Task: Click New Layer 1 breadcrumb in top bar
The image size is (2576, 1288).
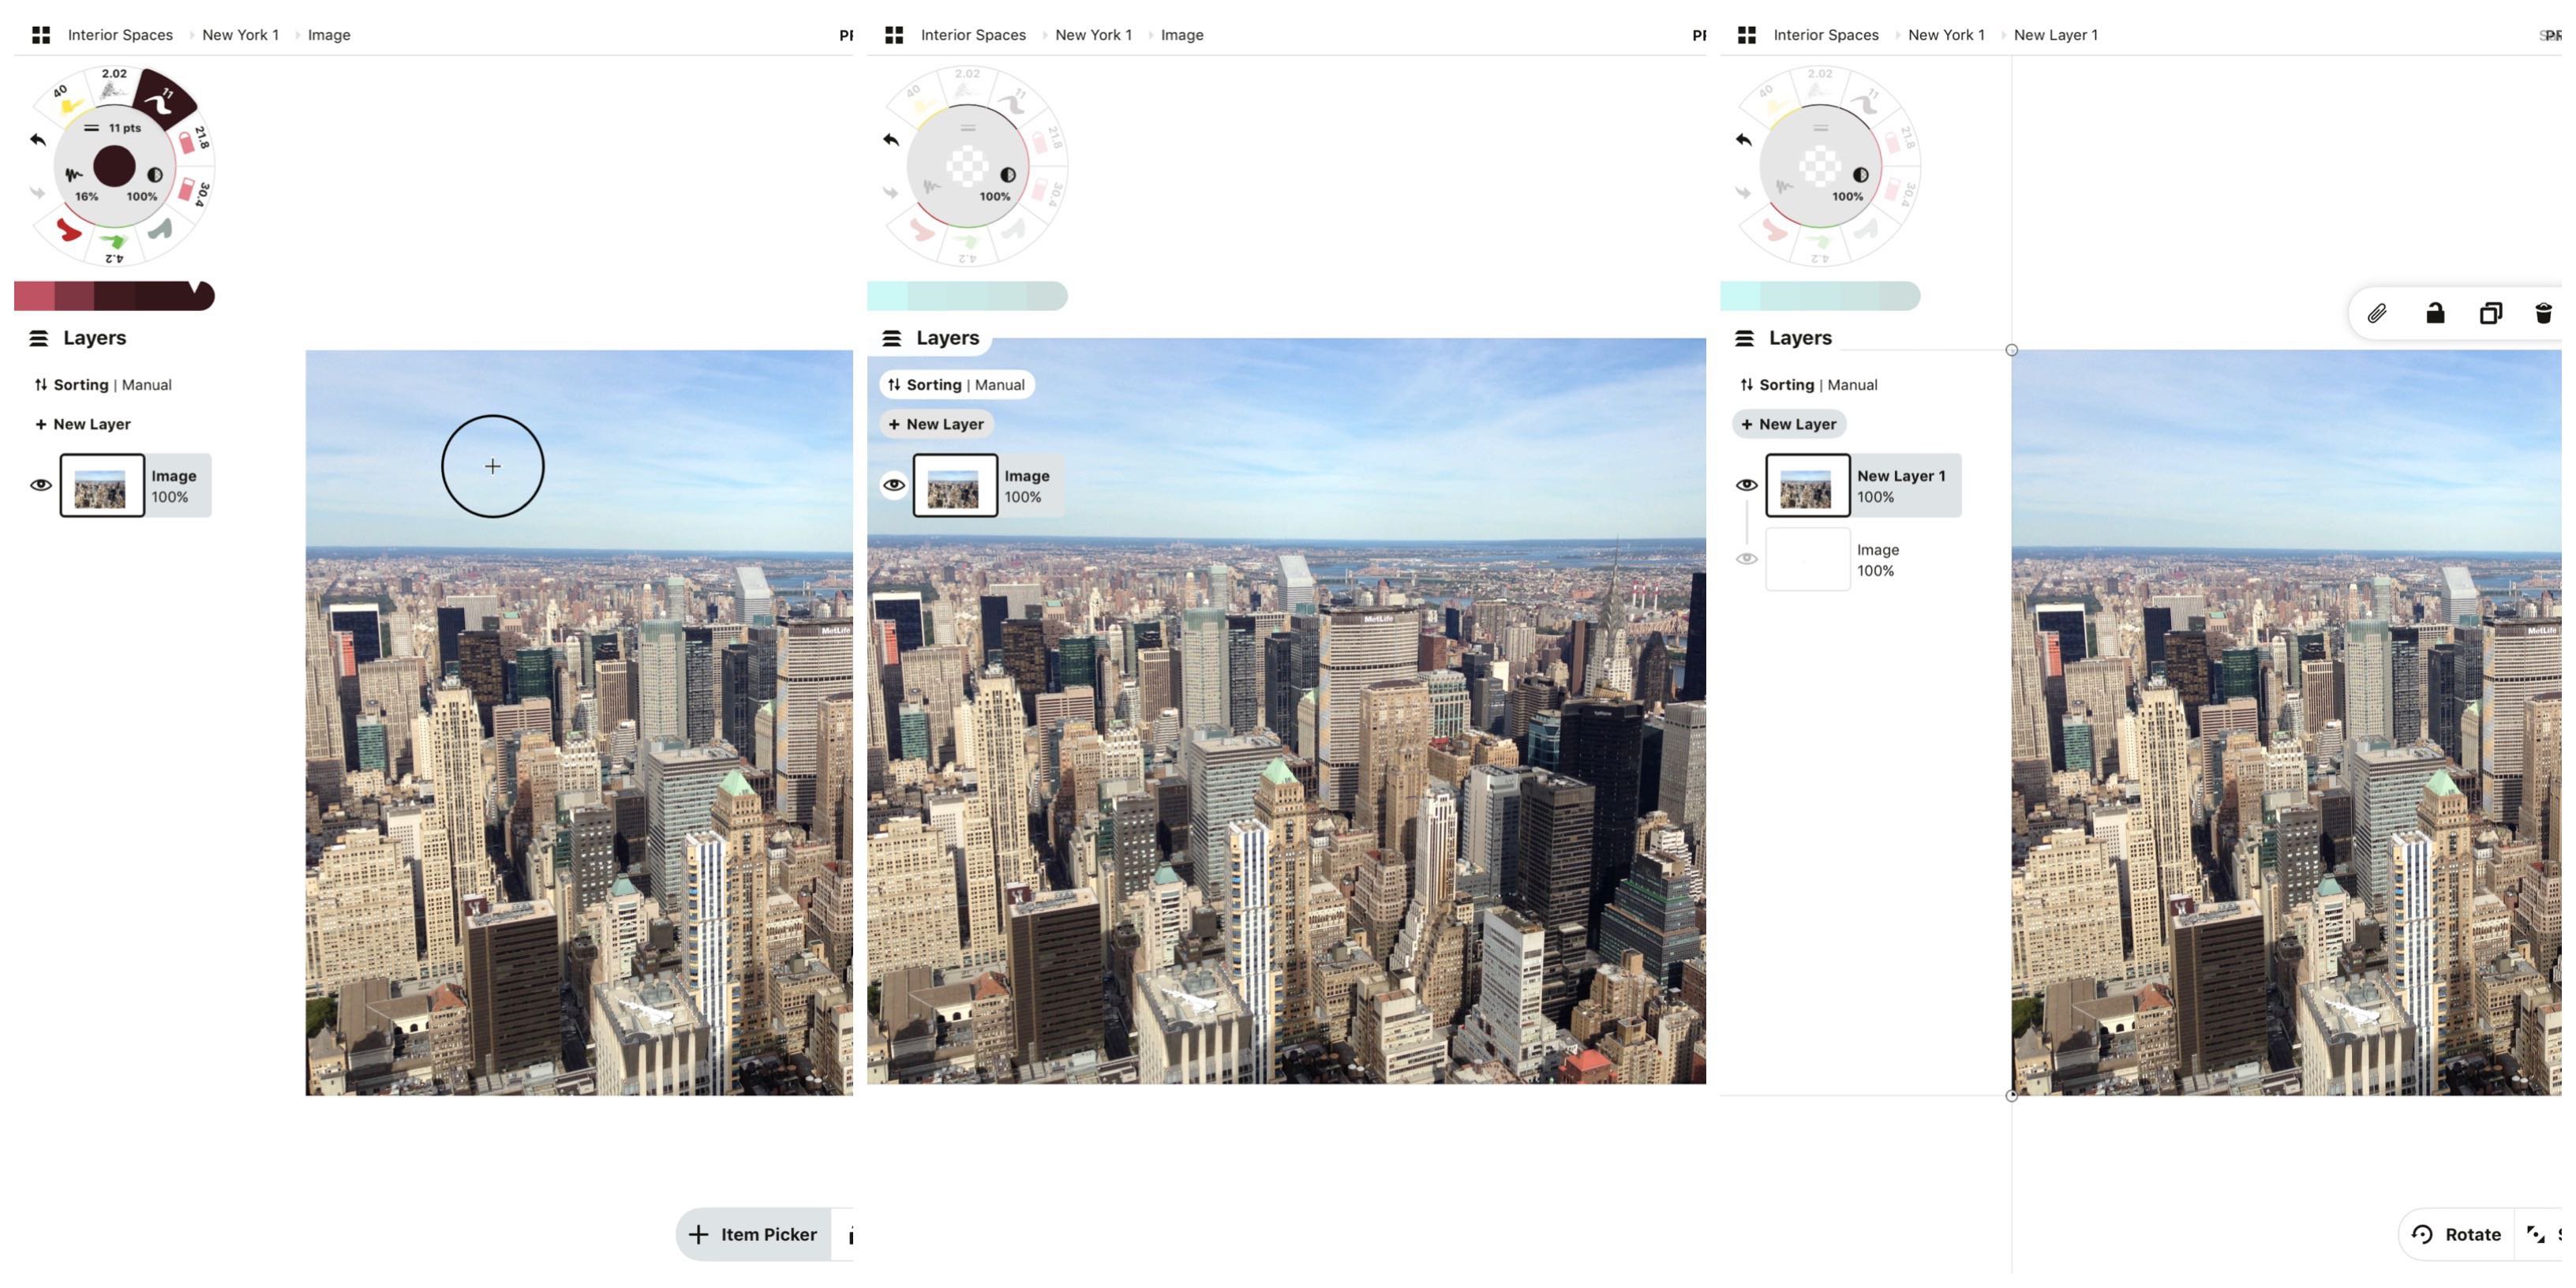Action: click(x=2055, y=35)
